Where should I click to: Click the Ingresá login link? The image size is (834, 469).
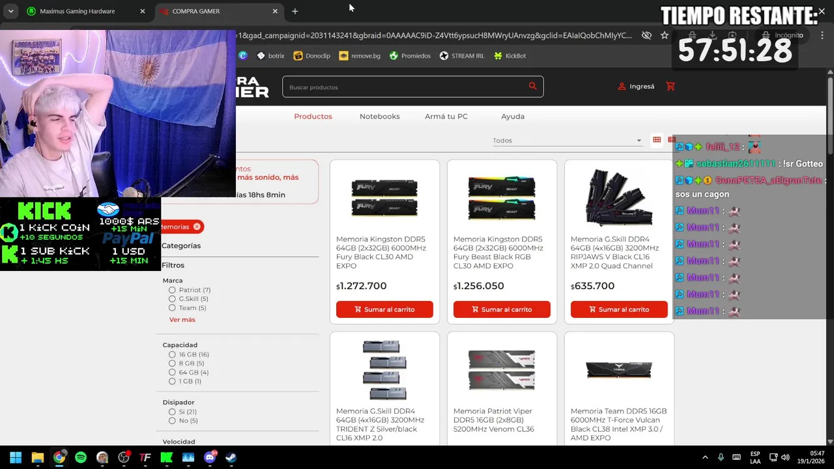(642, 87)
